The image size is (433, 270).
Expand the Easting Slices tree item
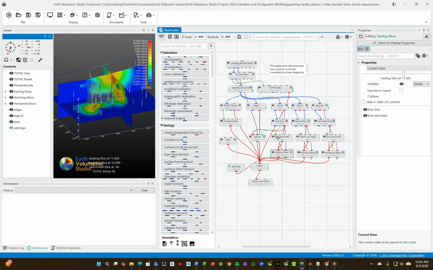pyautogui.click(x=6, y=91)
